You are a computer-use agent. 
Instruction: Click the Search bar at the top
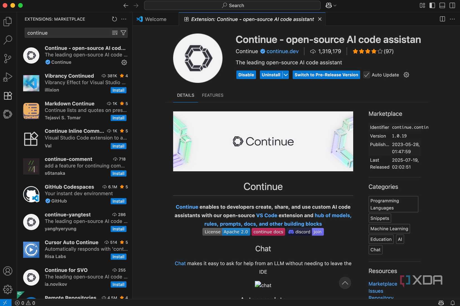pos(232,5)
